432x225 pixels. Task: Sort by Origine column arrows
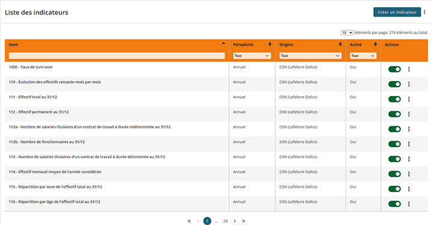[340, 44]
